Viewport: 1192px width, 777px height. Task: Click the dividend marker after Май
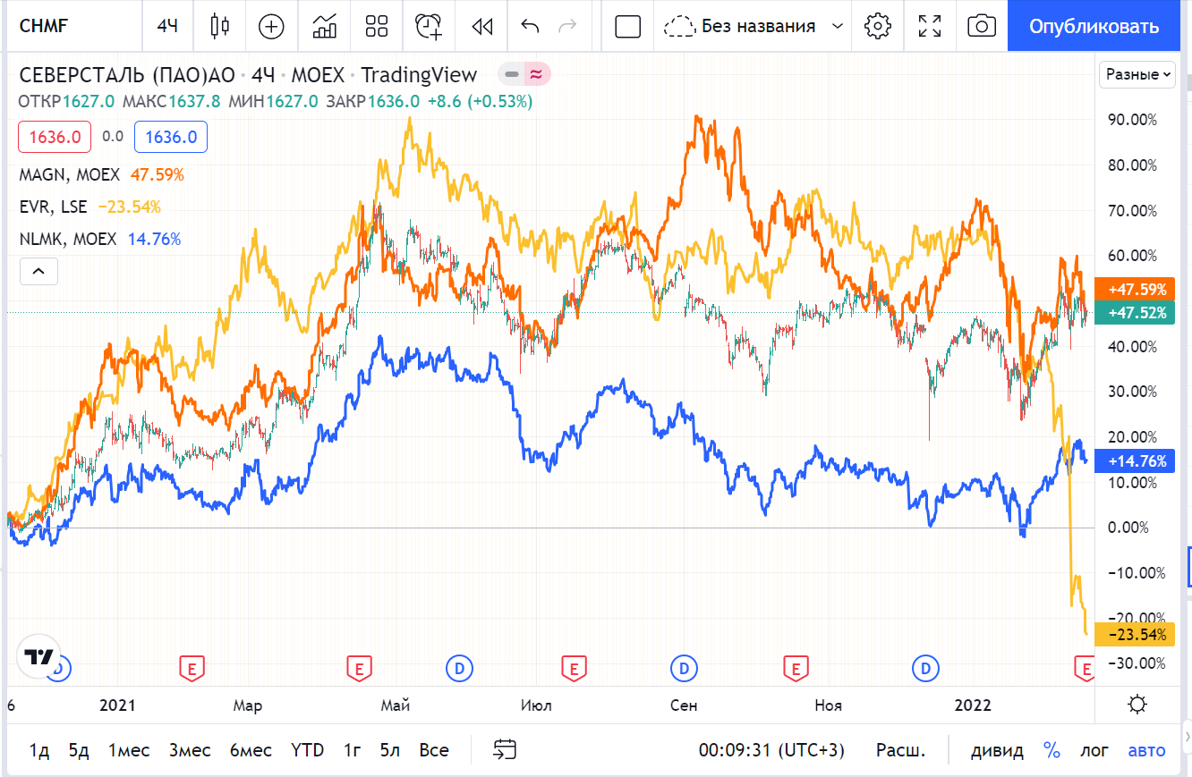459,667
